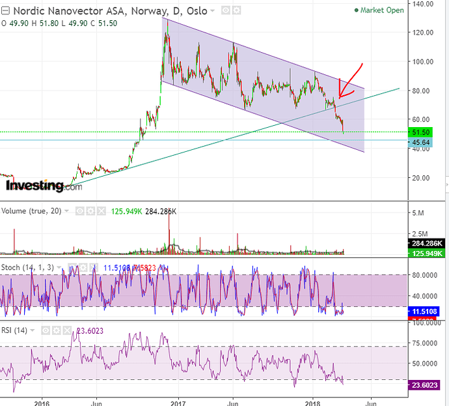Click the blue 11.5108 Stoch axis label

pyautogui.click(x=424, y=312)
